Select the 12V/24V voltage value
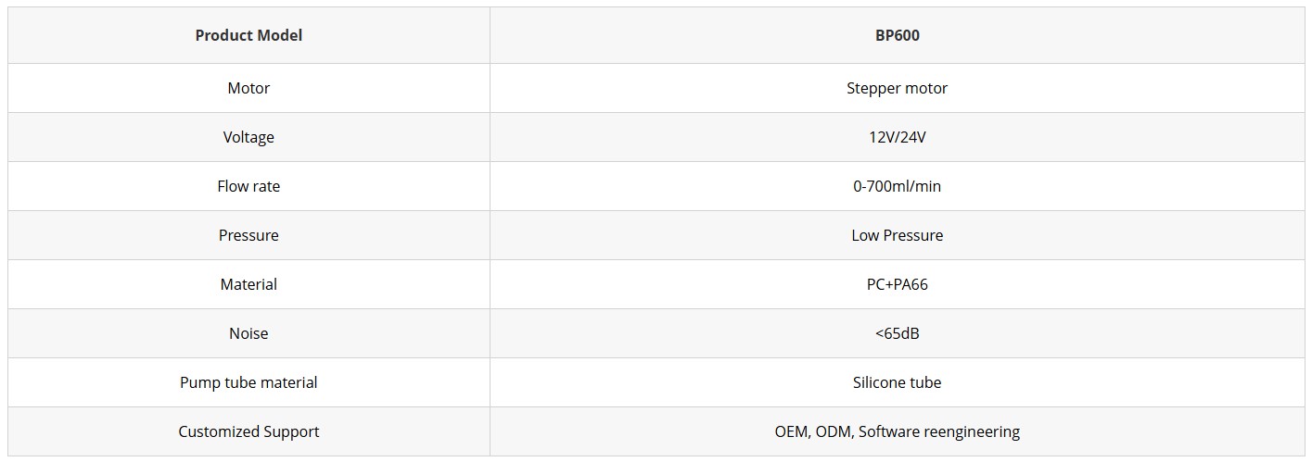This screenshot has height=462, width=1312. point(897,137)
